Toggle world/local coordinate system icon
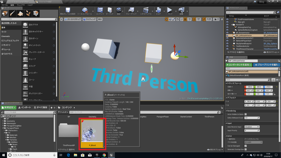Viewport: 281px width, 158px height. (178, 19)
